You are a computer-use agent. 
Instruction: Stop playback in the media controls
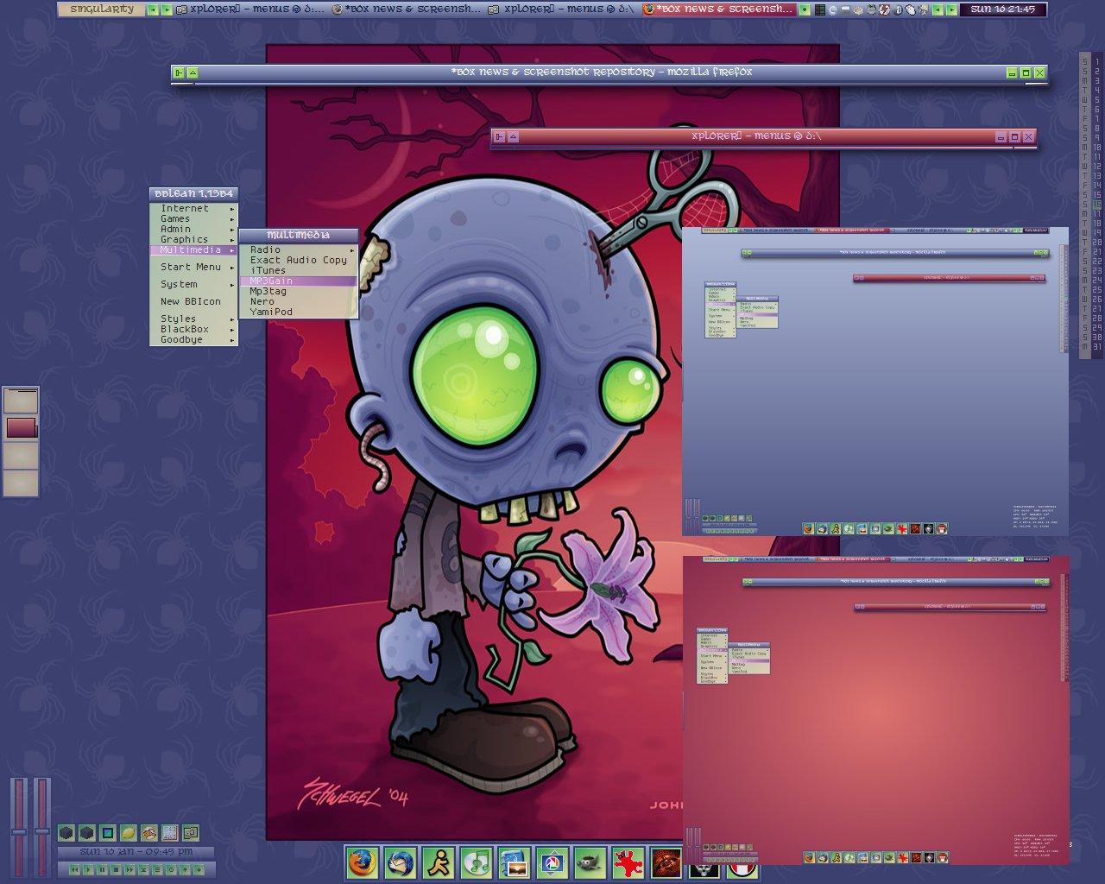tap(116, 869)
